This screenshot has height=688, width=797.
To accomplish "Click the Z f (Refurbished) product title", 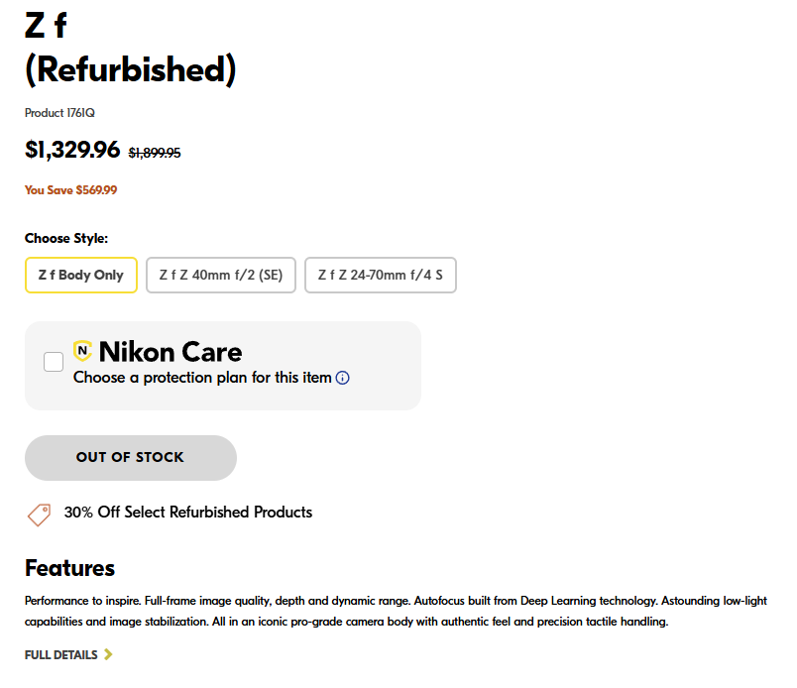I will (131, 48).
